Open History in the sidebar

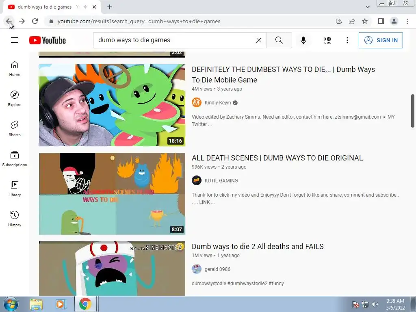coord(15,219)
